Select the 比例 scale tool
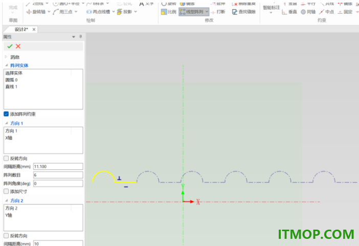This screenshot has height=246, width=359. coord(169,12)
